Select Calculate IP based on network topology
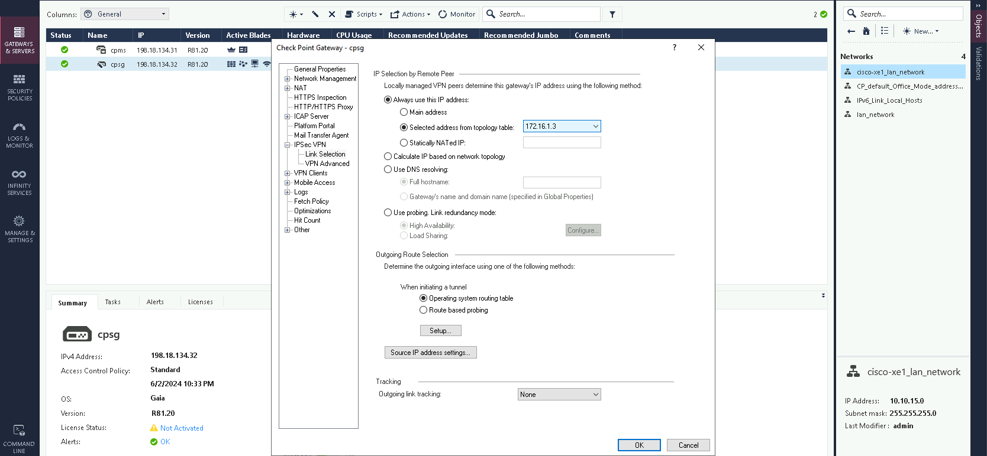The height and width of the screenshot is (456, 987). pos(388,157)
